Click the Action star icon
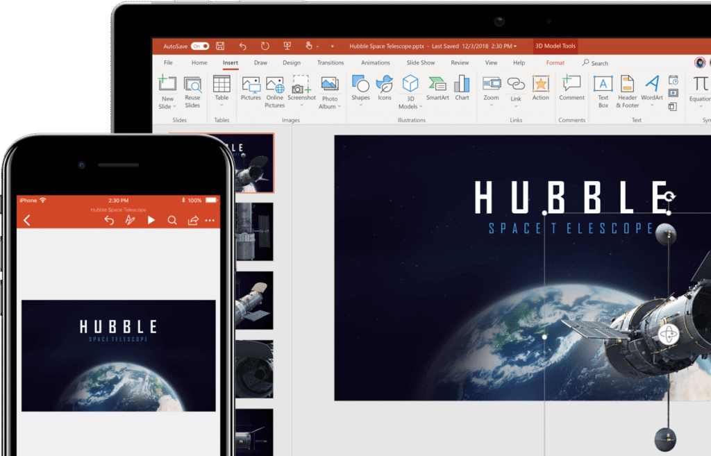The width and height of the screenshot is (711, 456). pyautogui.click(x=540, y=84)
